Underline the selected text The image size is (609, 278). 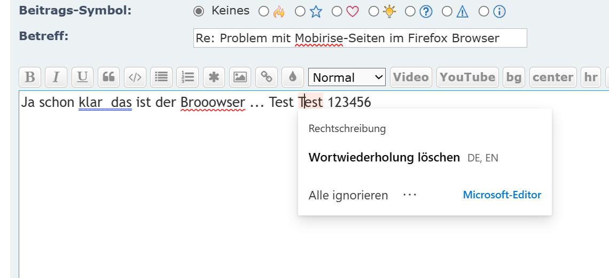click(x=82, y=77)
